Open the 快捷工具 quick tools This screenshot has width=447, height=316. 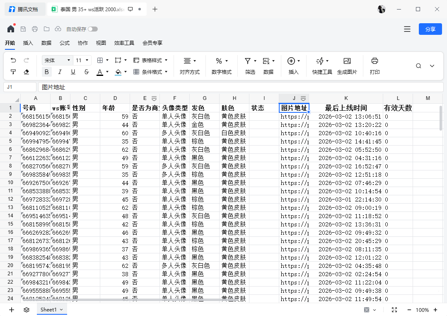click(320, 66)
